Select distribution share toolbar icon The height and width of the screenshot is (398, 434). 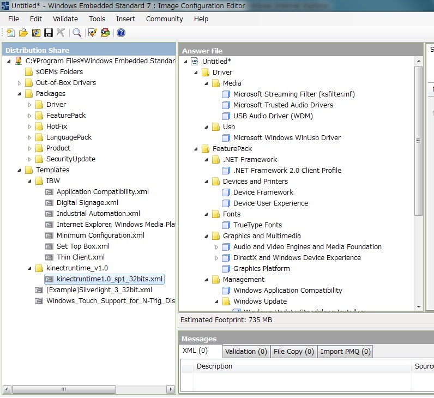click(x=36, y=33)
